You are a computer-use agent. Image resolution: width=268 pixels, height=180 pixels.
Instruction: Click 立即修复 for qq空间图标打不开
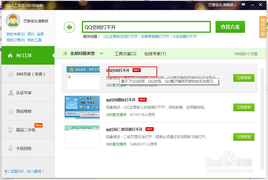click(244, 107)
